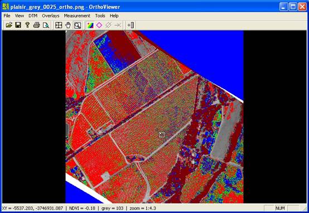Image resolution: width=309 pixels, height=213 pixels.
Task: Open the Tools menu
Action: coord(100,16)
